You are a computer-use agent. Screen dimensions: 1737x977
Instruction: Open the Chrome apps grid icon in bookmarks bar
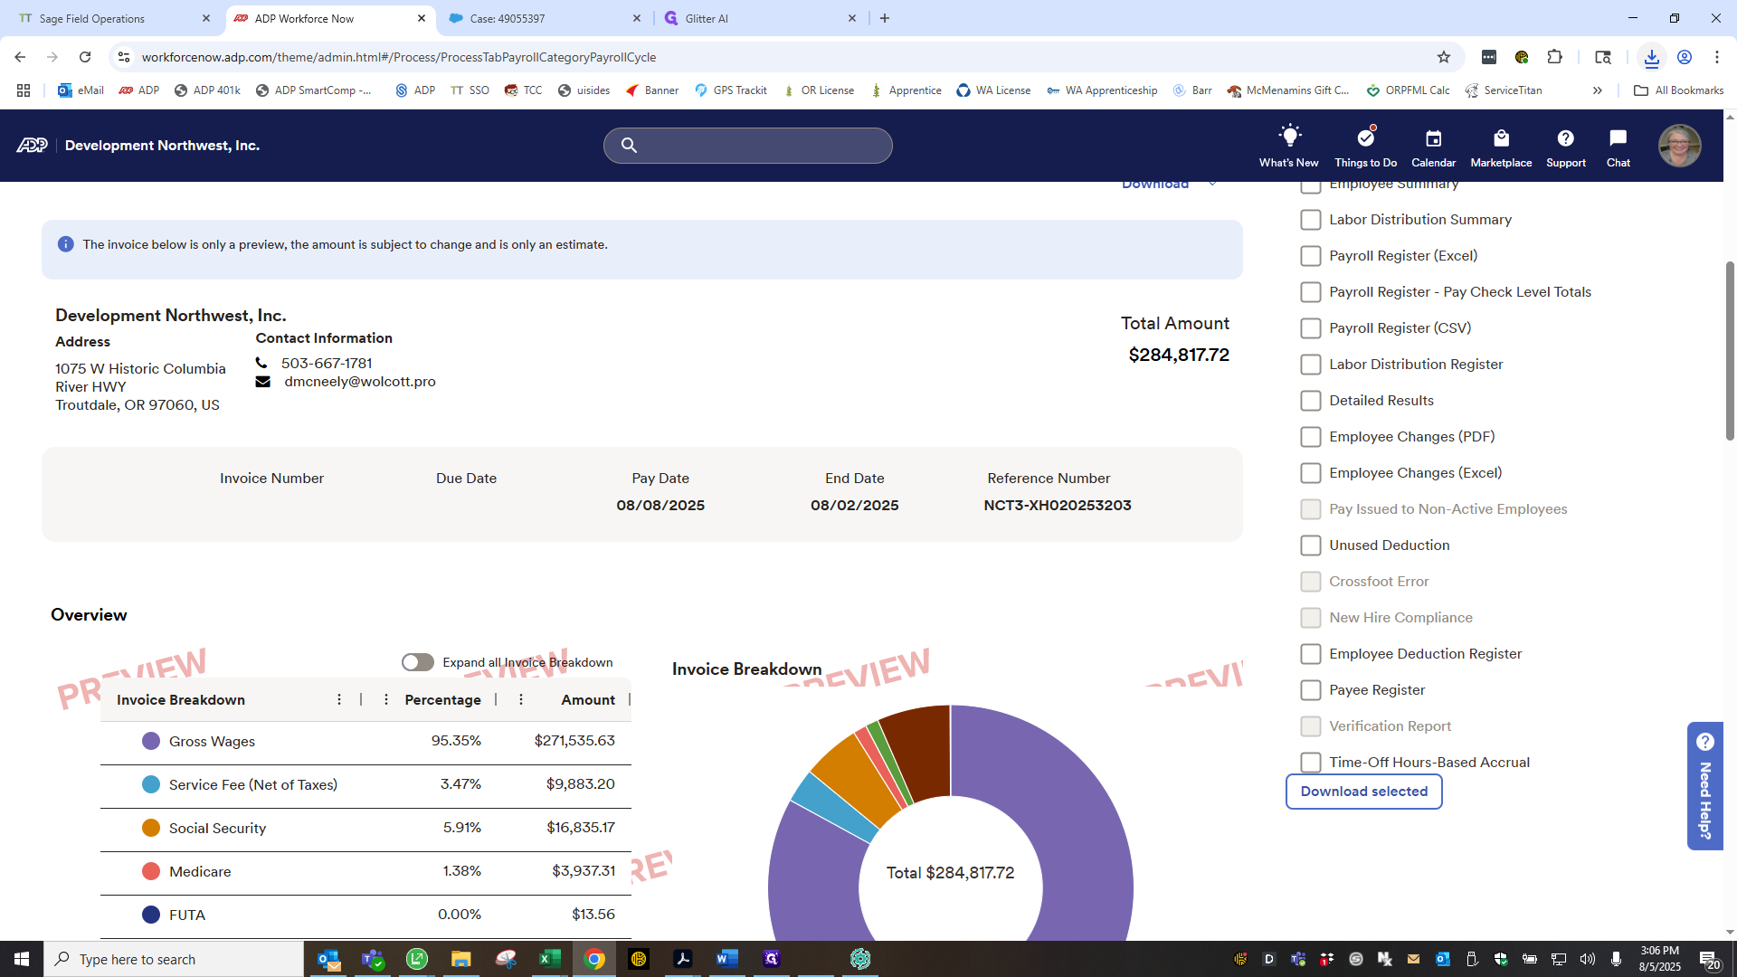pyautogui.click(x=24, y=90)
